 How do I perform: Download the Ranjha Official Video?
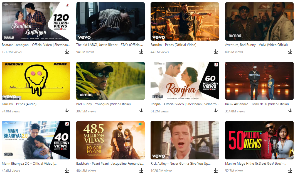[x=216, y=111]
